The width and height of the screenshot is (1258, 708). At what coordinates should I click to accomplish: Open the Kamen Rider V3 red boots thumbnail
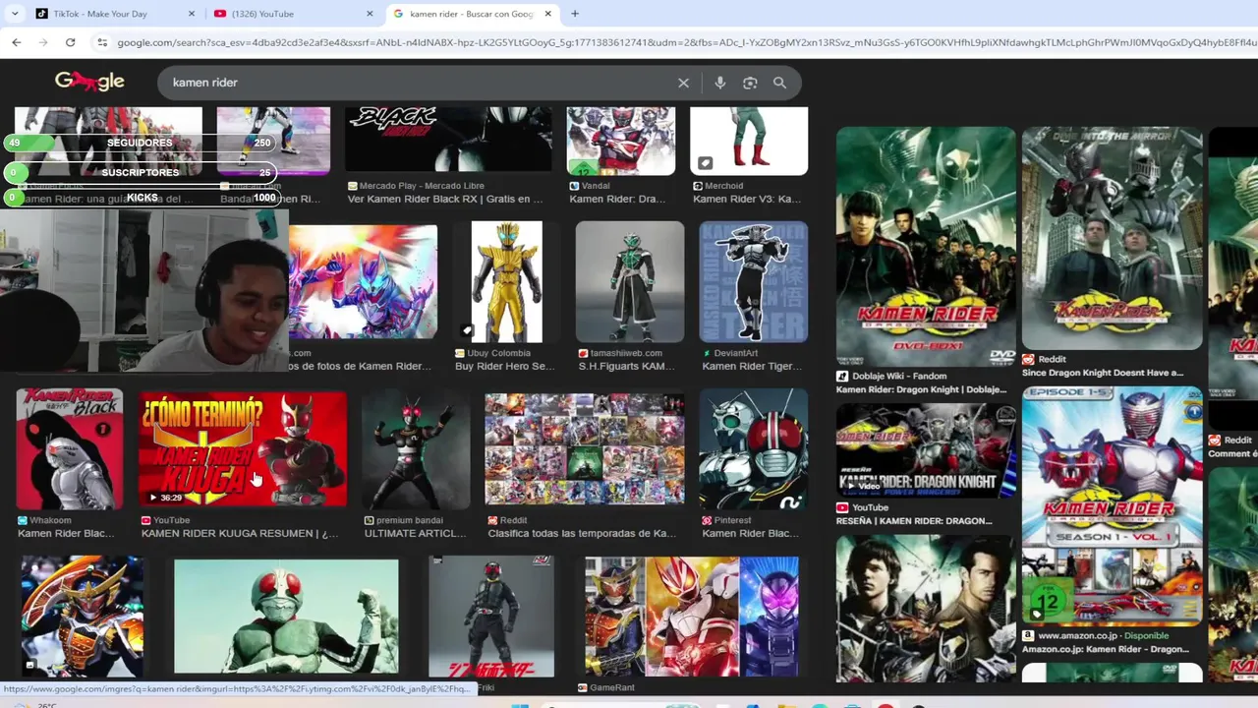(x=749, y=141)
